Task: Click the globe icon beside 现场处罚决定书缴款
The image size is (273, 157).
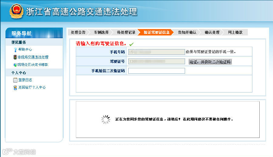Action: (15, 65)
